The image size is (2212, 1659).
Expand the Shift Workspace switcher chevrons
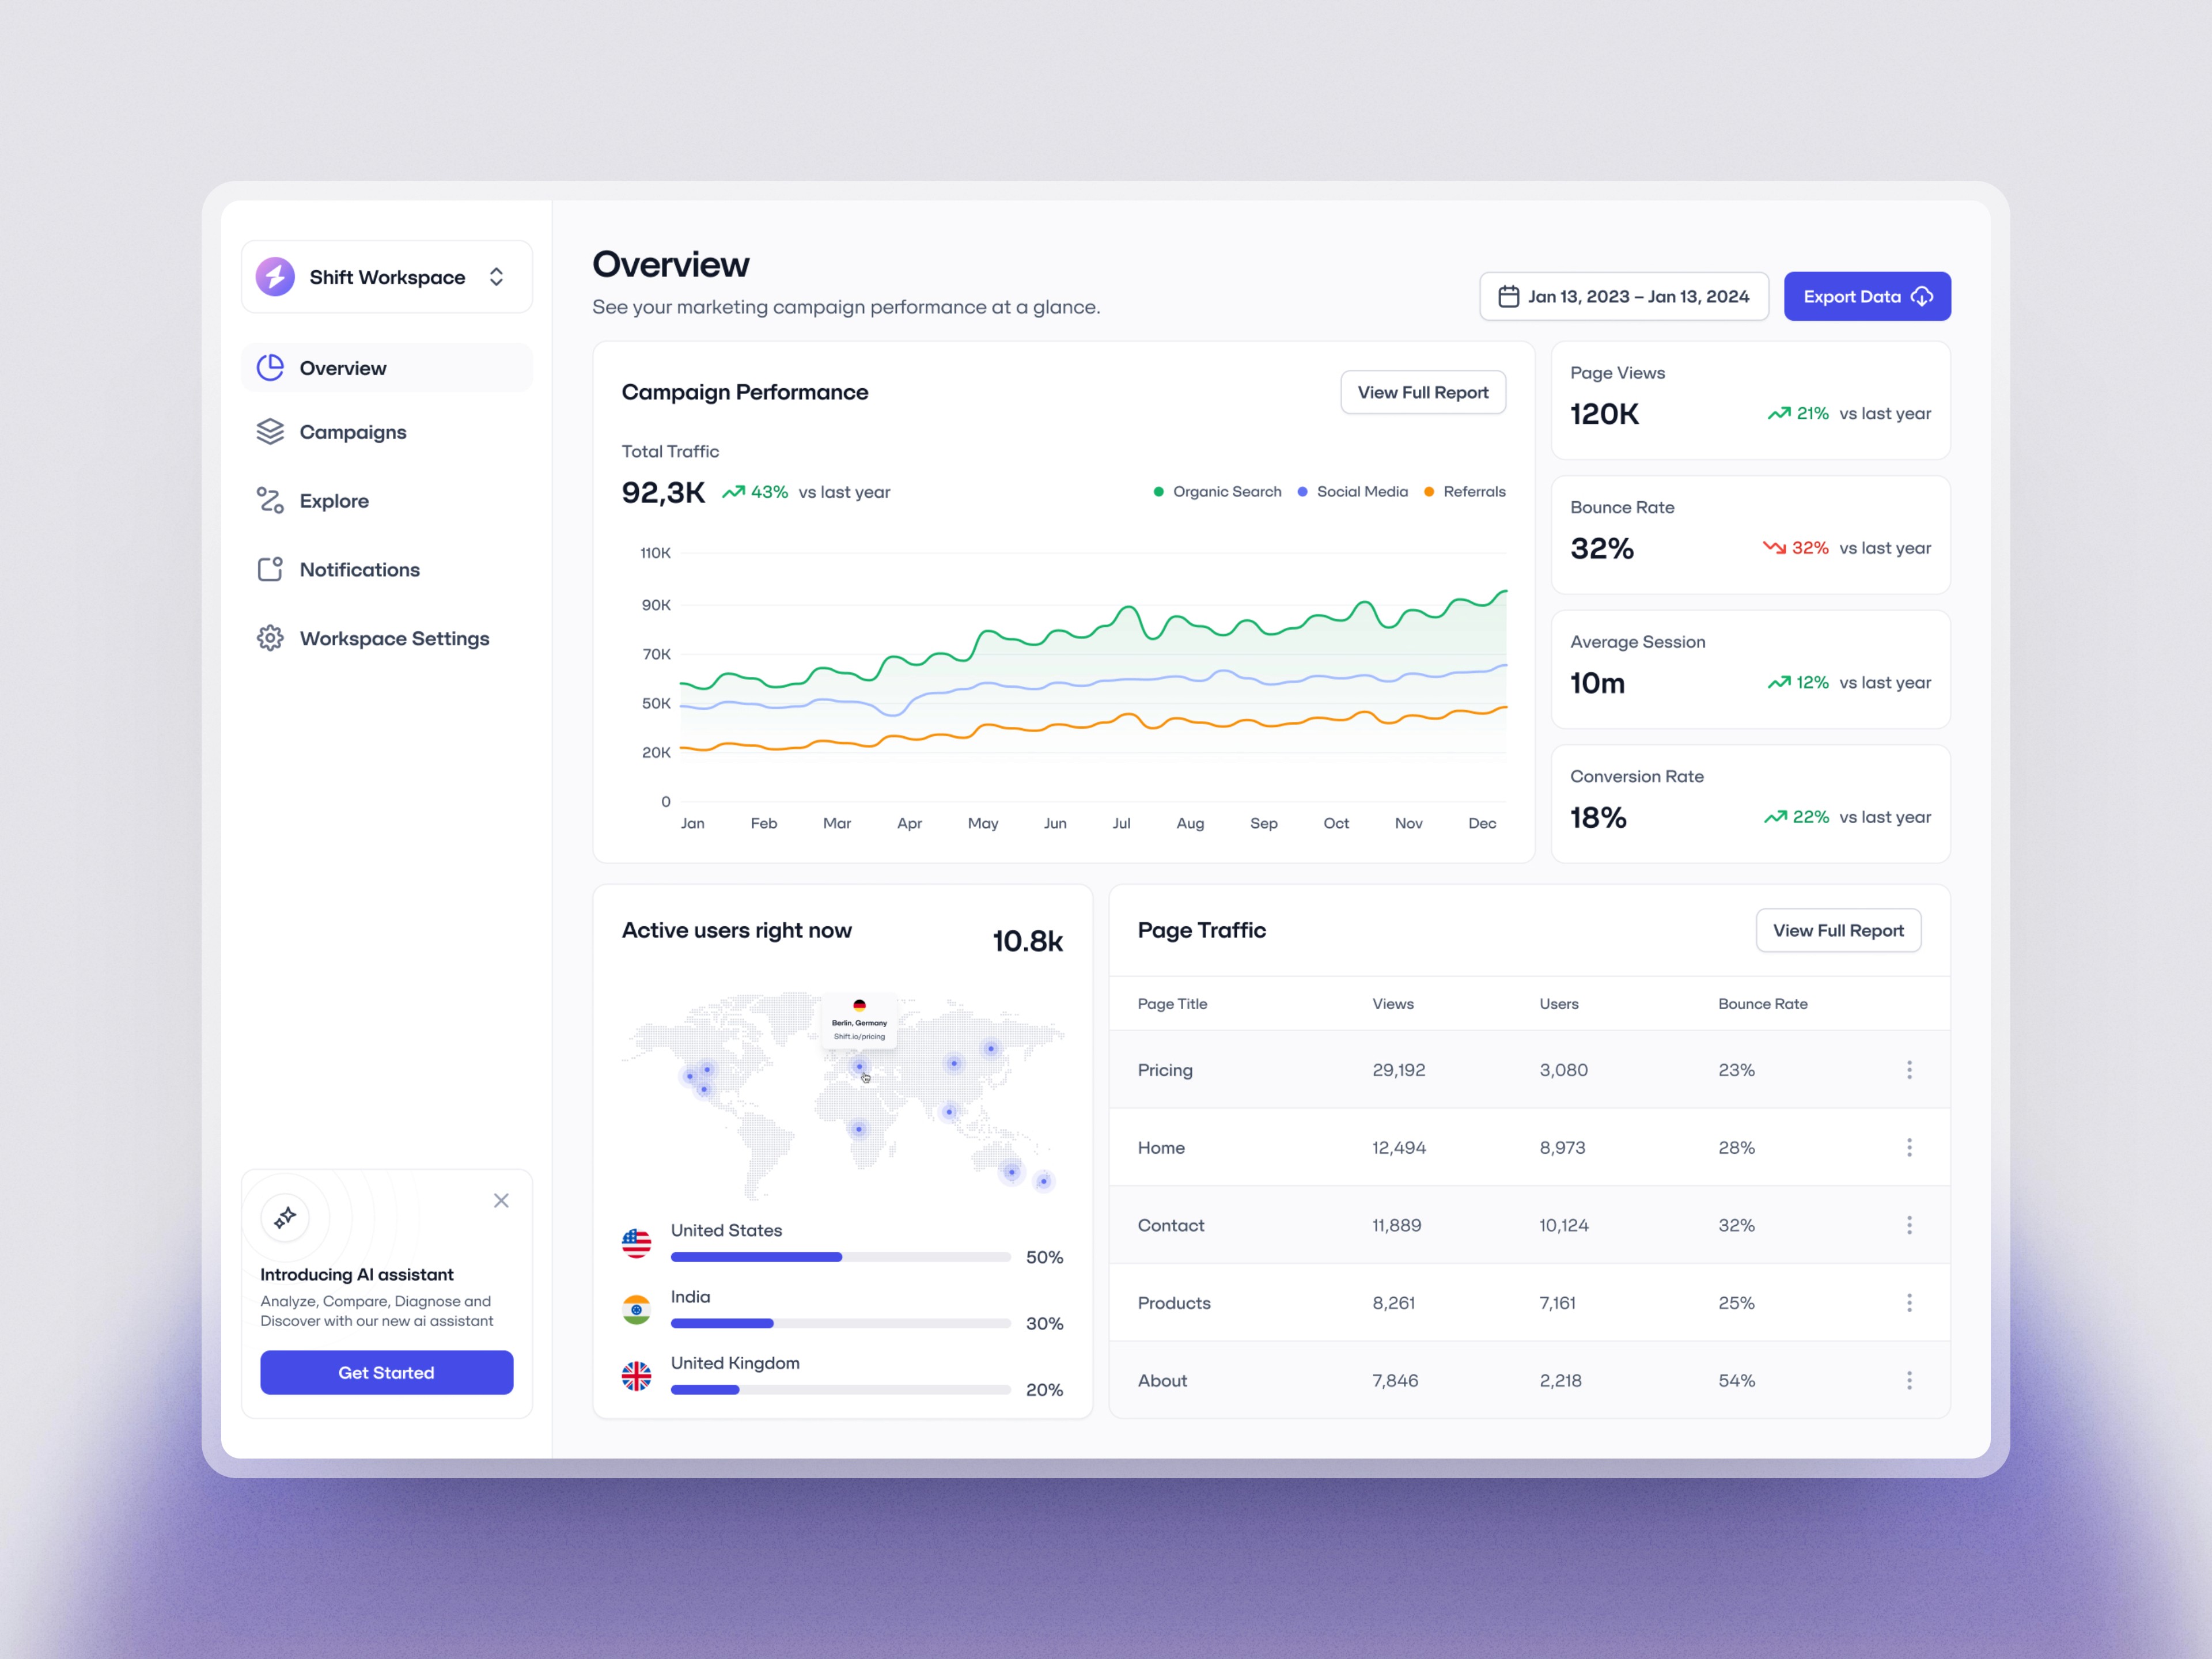pyautogui.click(x=496, y=277)
